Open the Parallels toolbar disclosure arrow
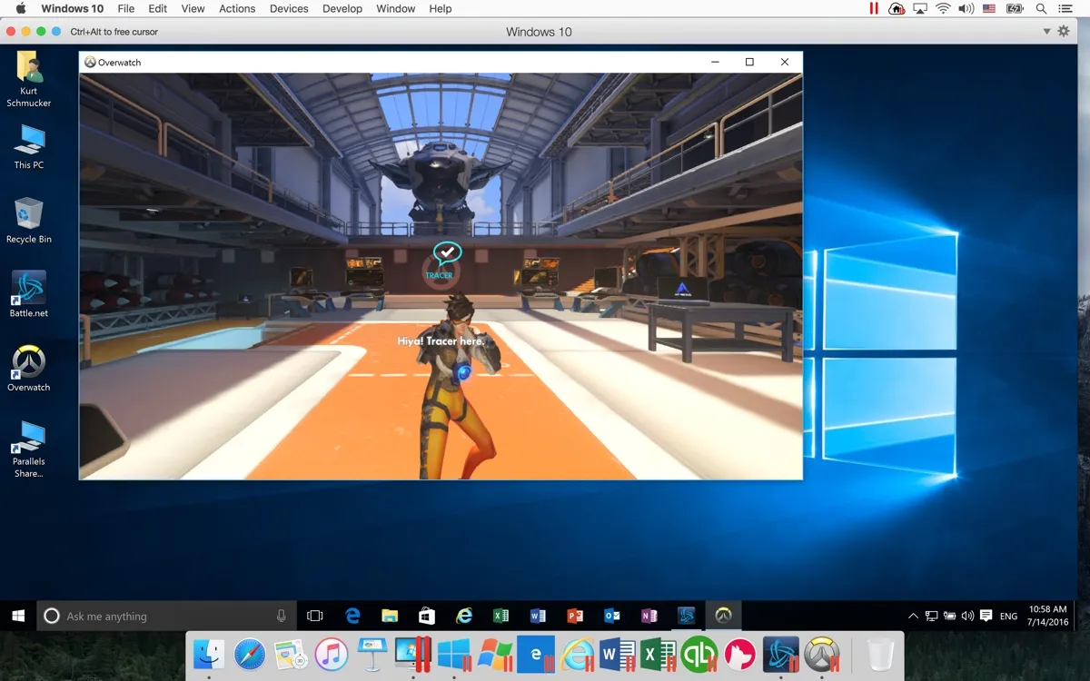1090x681 pixels. 1046,30
